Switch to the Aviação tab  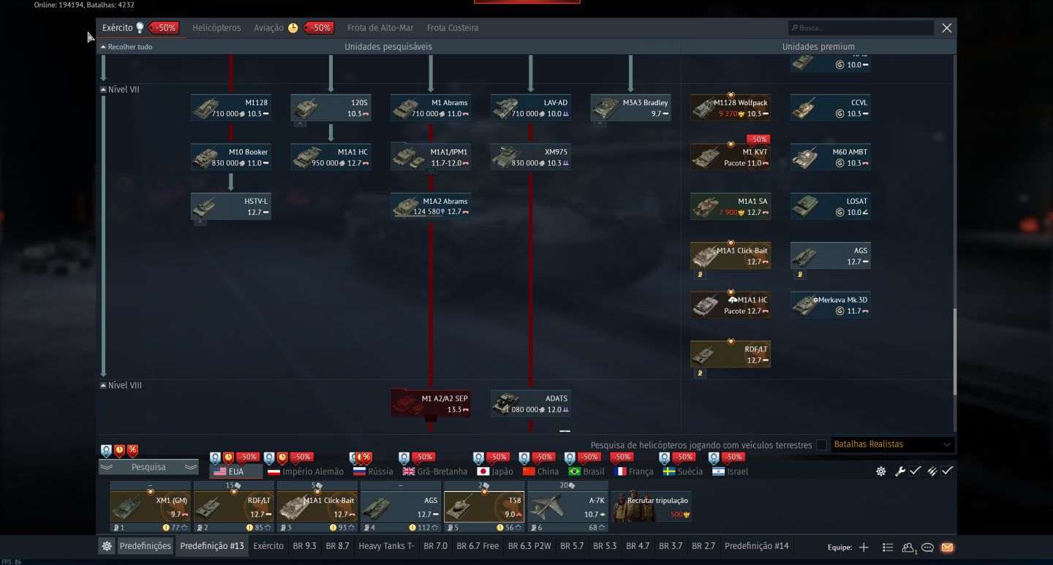[268, 28]
